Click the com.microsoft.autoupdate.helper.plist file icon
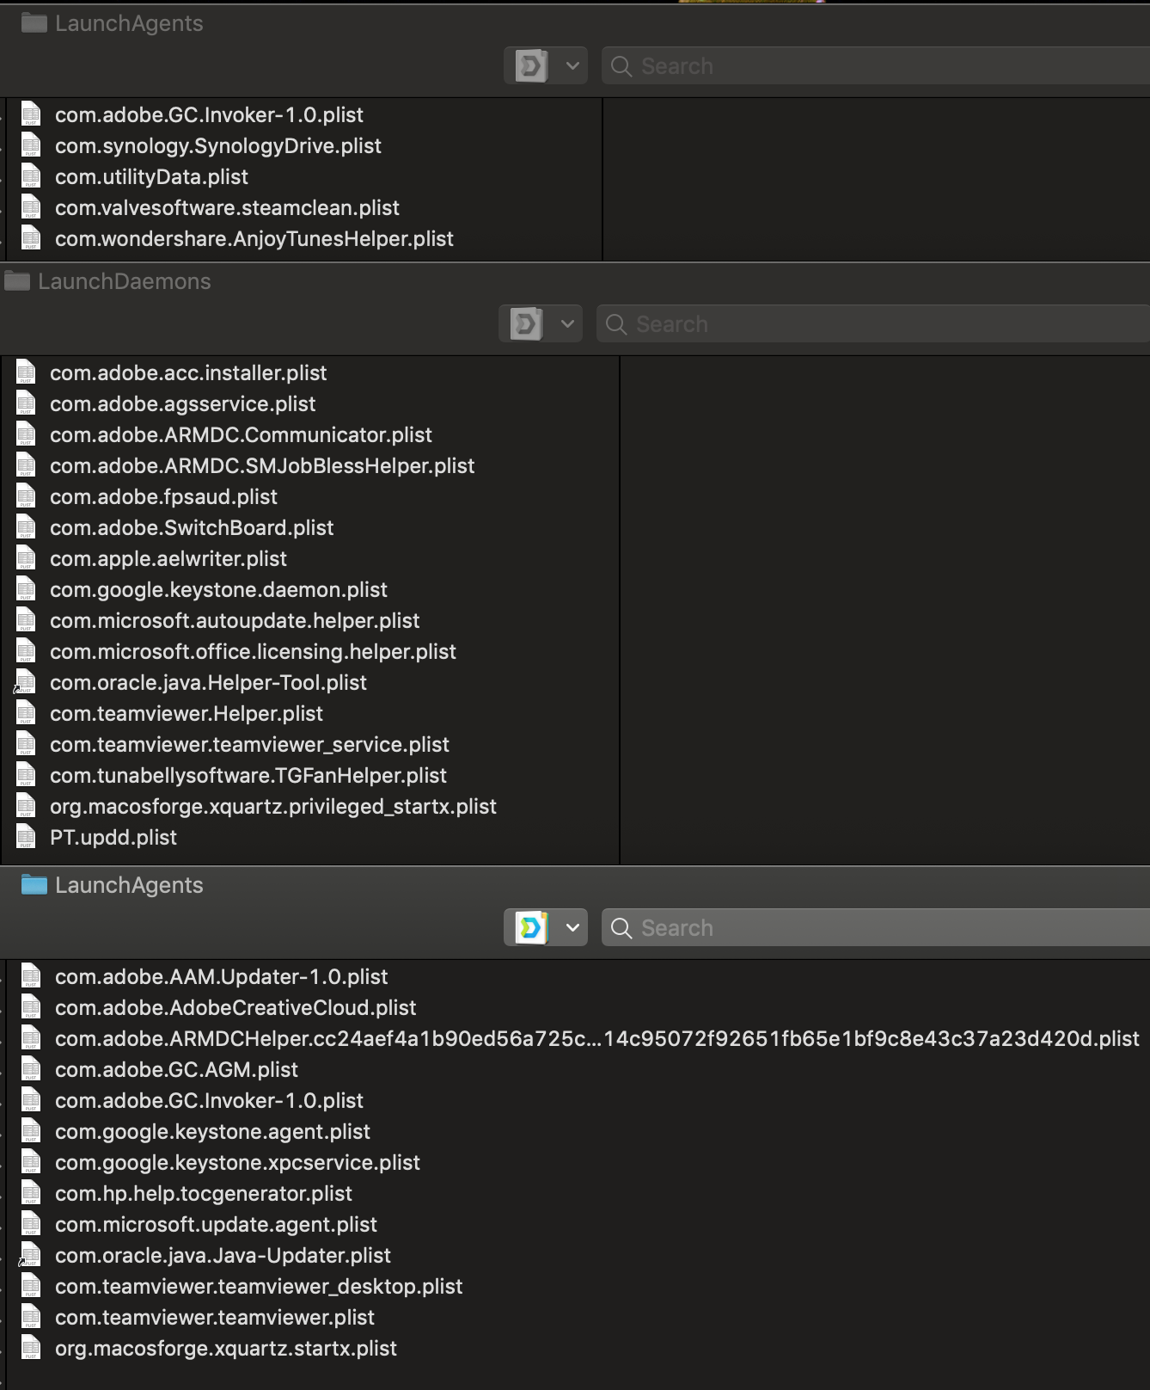This screenshot has width=1150, height=1390. point(26,620)
